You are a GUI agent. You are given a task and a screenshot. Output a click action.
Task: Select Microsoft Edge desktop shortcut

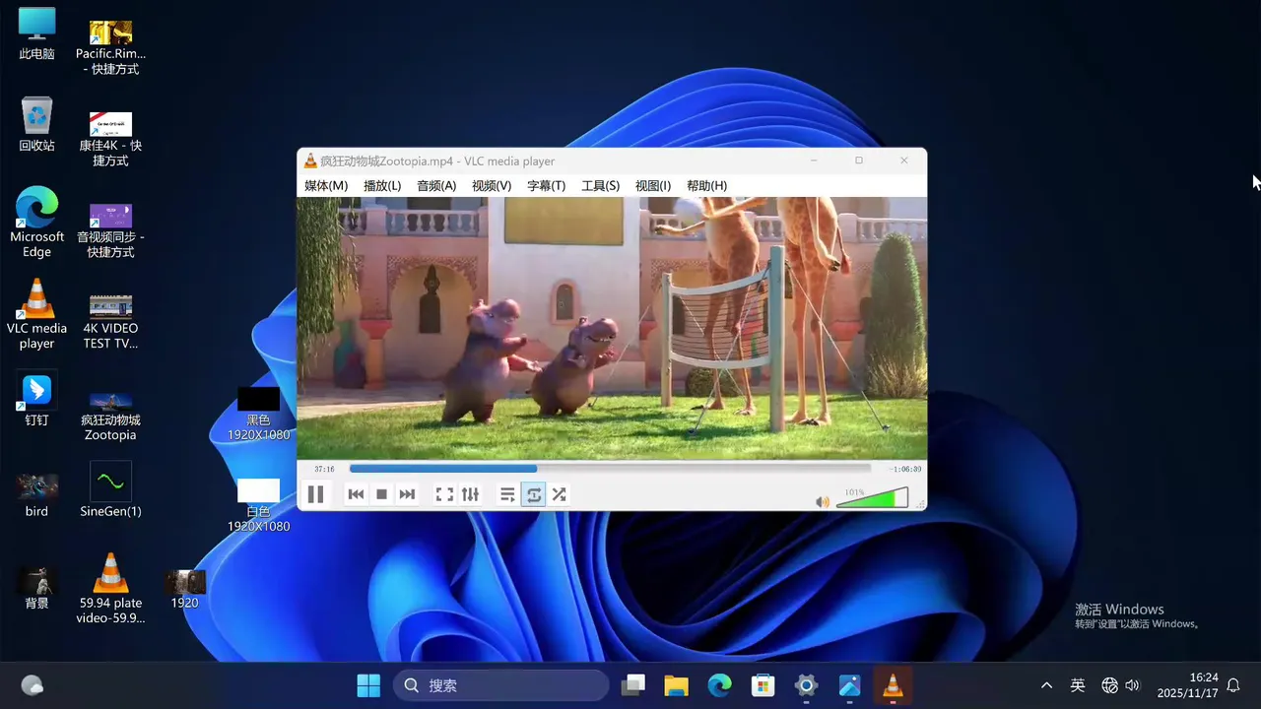(x=36, y=223)
